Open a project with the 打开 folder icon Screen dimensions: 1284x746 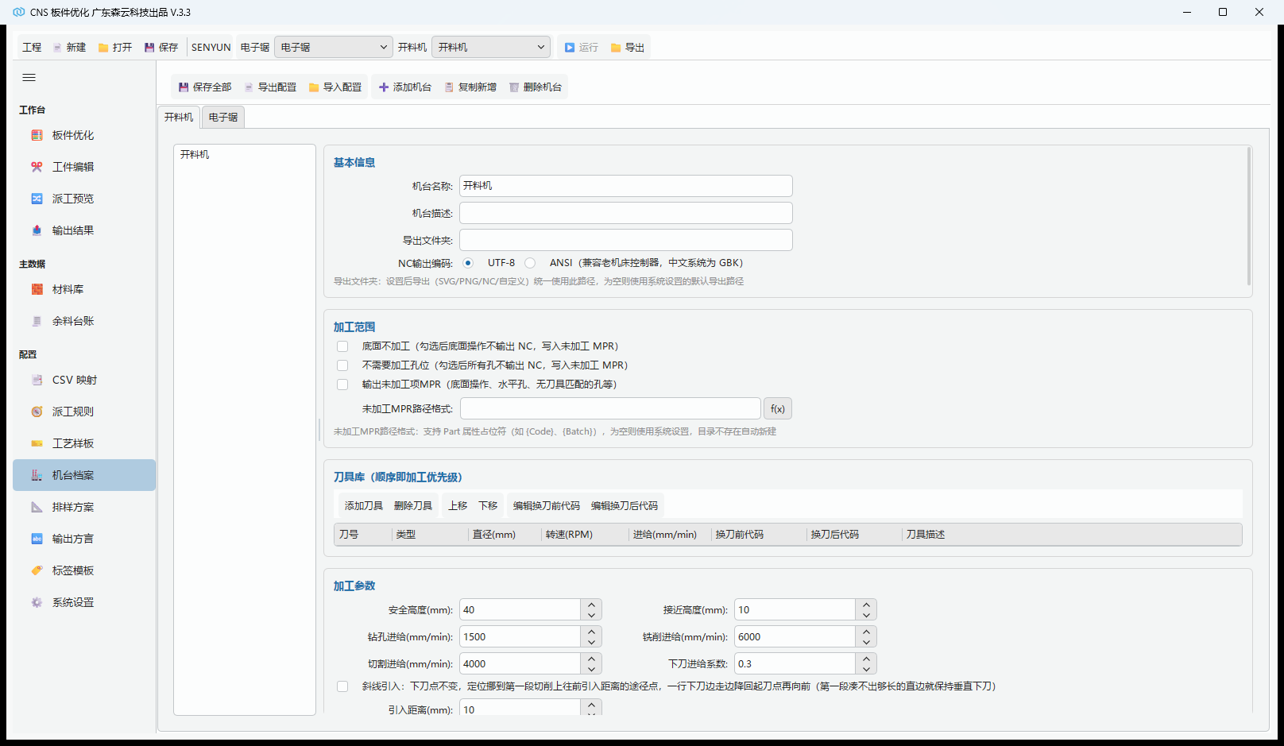click(x=103, y=48)
